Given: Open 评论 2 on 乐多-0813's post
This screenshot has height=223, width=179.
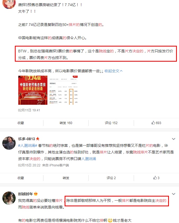Looking at the screenshot, I should 111,178.
